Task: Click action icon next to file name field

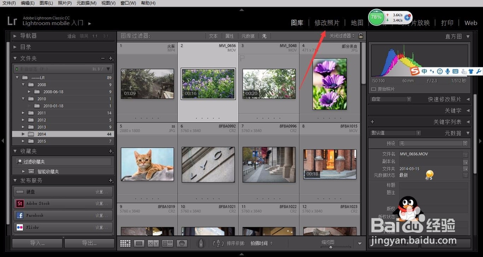Action: point(466,154)
